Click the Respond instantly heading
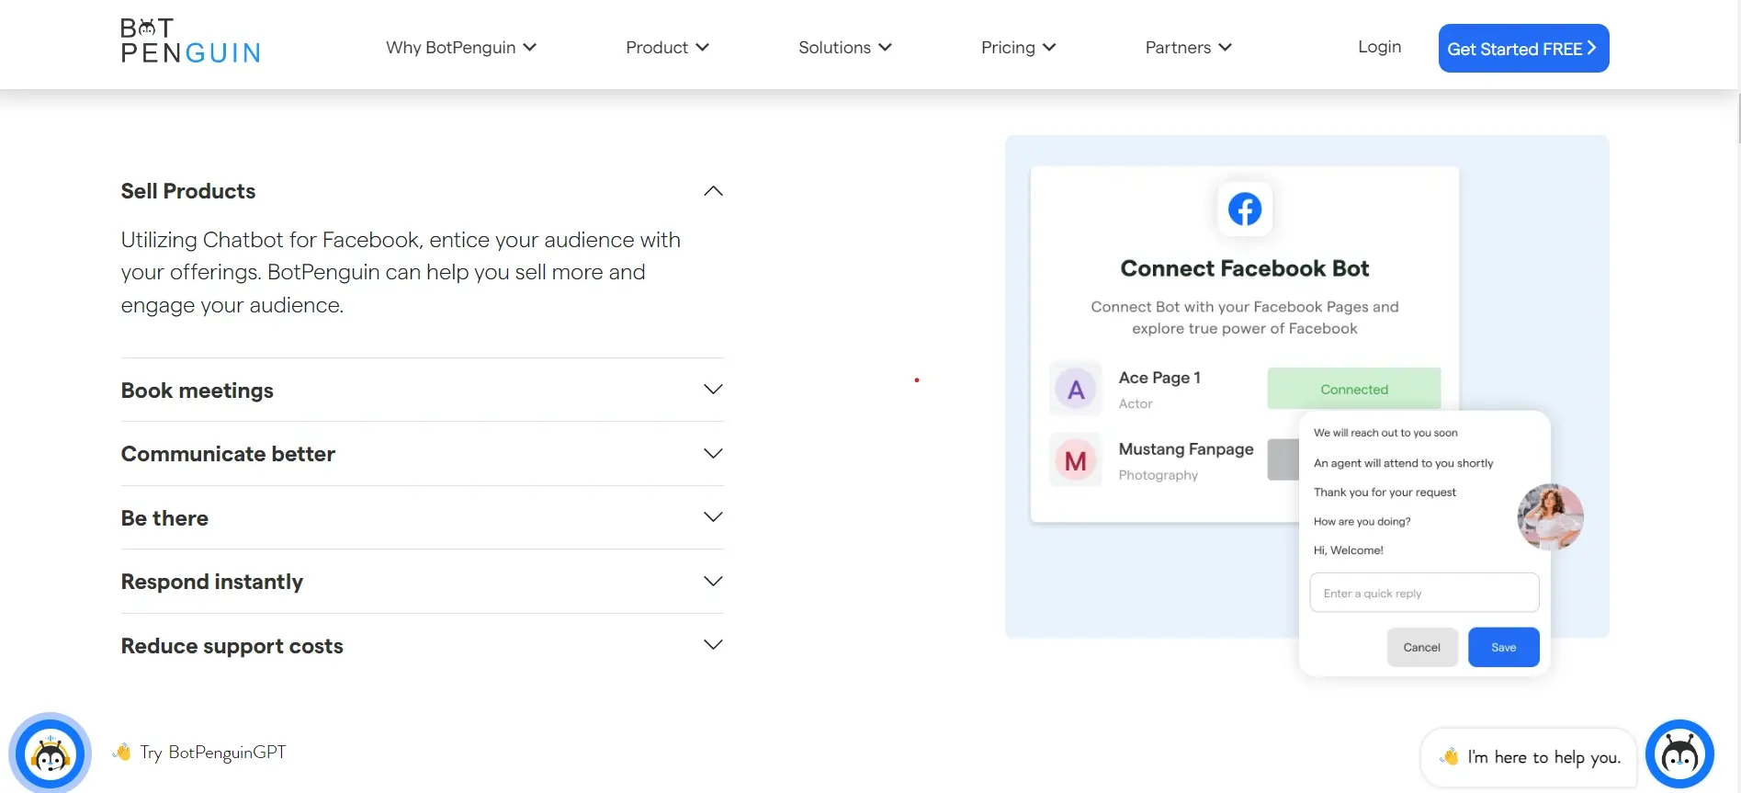Image resolution: width=1741 pixels, height=793 pixels. (212, 582)
